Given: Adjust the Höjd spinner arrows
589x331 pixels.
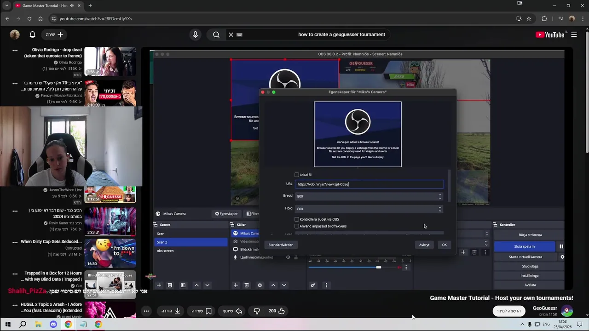Looking at the screenshot, I should (x=440, y=208).
